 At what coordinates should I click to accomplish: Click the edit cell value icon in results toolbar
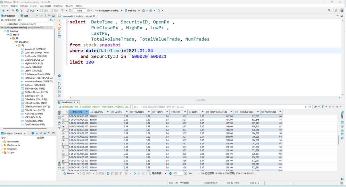pos(108,174)
